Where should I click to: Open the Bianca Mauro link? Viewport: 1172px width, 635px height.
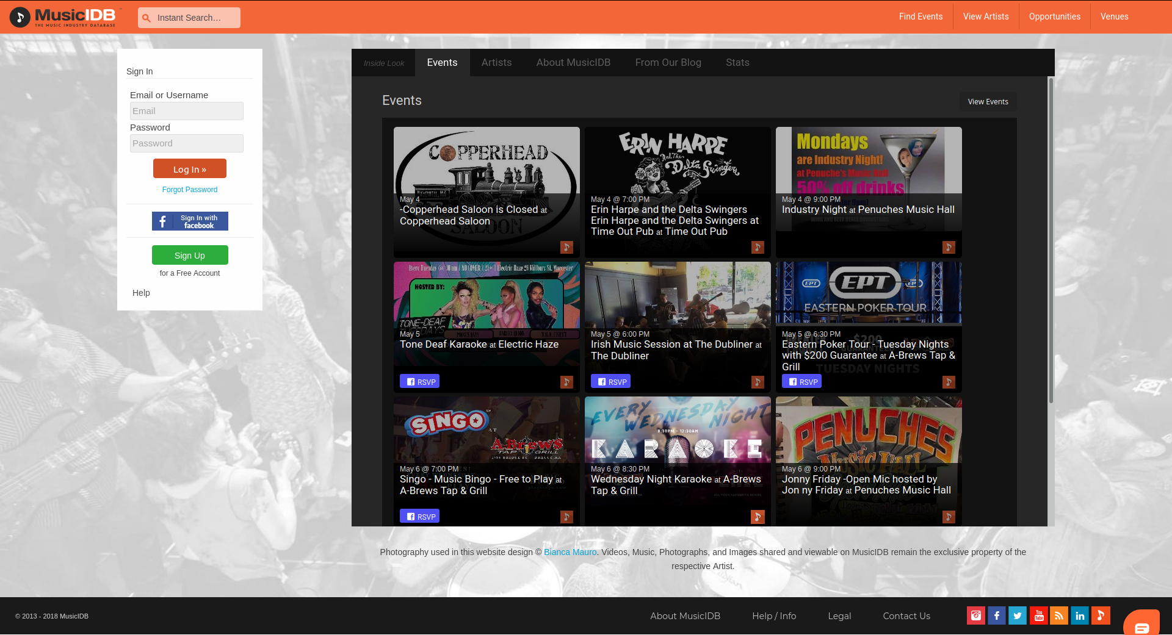click(570, 552)
